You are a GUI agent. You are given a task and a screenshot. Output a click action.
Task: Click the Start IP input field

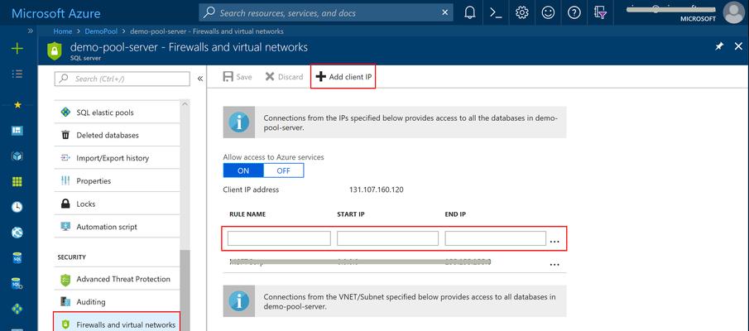(x=387, y=238)
